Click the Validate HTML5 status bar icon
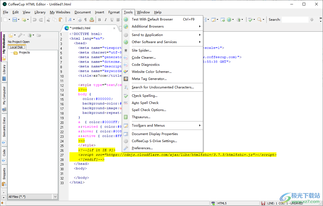The height and width of the screenshot is (206, 323). (x=213, y=203)
